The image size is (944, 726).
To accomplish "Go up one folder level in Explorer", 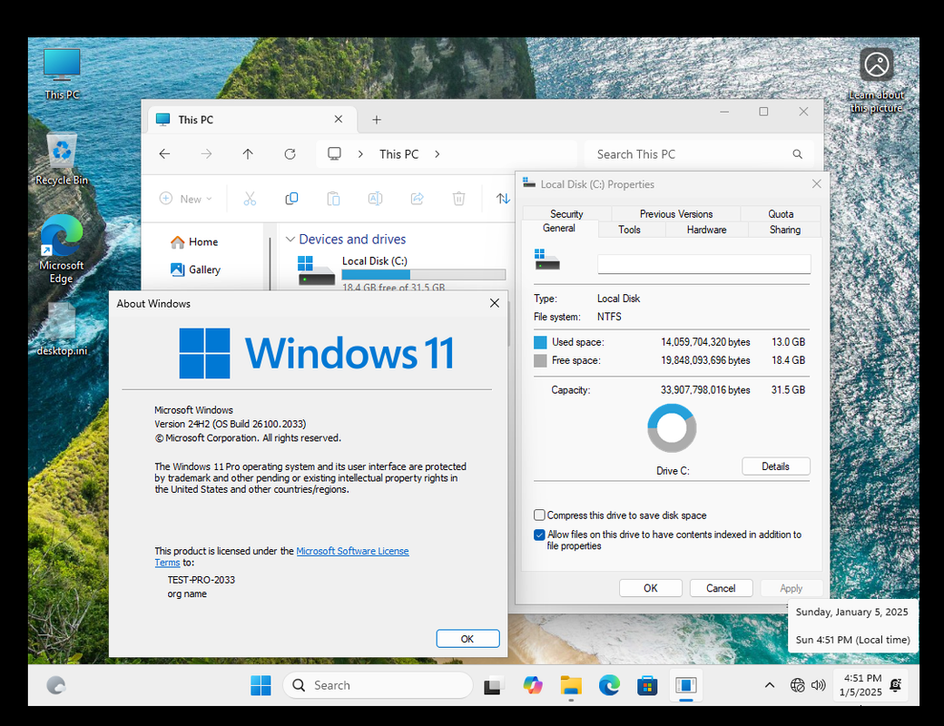I will click(248, 154).
